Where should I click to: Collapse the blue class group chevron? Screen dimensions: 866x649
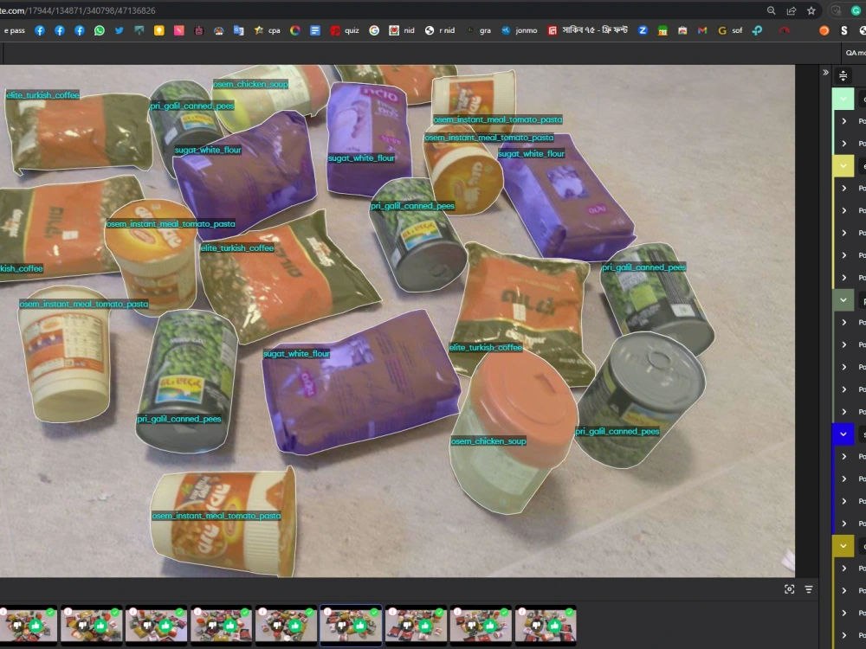click(843, 434)
